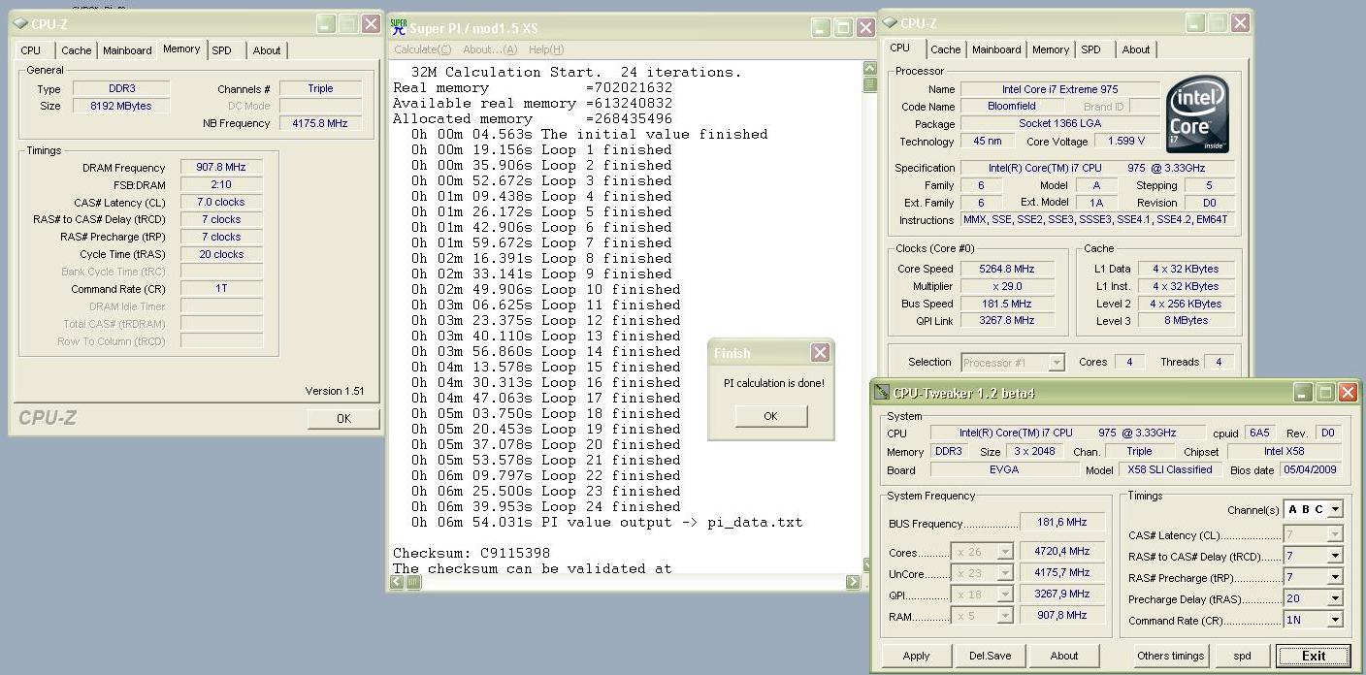Expand the UnCore multiplier x 23 dropdown
The height and width of the screenshot is (675, 1366).
click(1005, 572)
